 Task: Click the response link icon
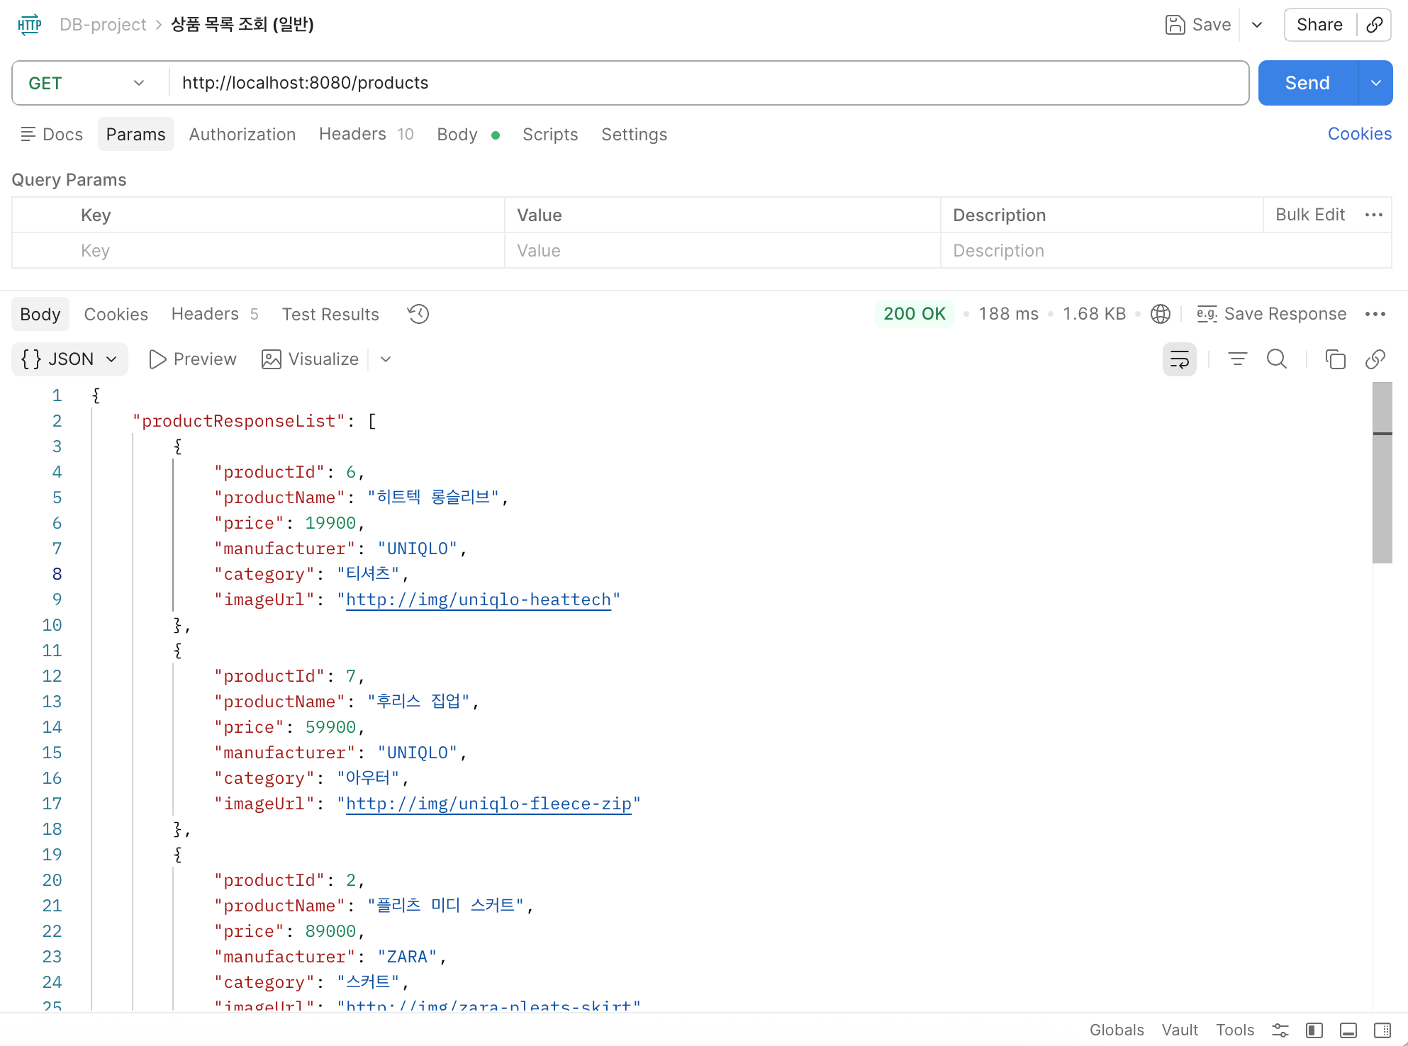point(1375,359)
